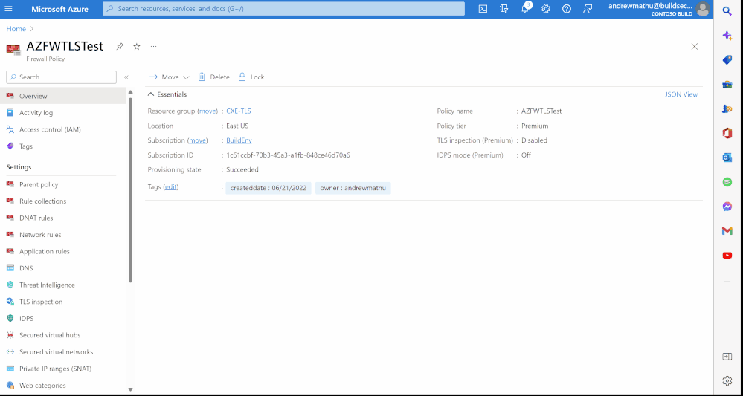
Task: Click edit link next to Tags
Action: tap(170, 187)
